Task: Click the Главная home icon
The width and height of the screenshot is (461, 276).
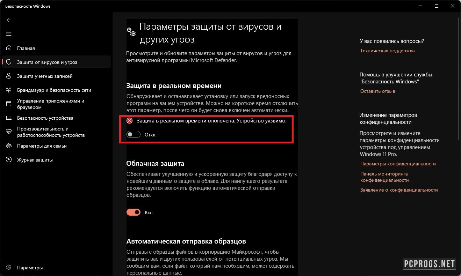Action: 9,48
